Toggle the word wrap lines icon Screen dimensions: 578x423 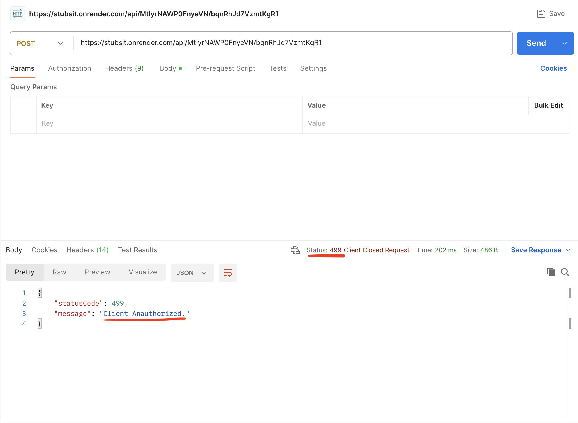(x=228, y=273)
